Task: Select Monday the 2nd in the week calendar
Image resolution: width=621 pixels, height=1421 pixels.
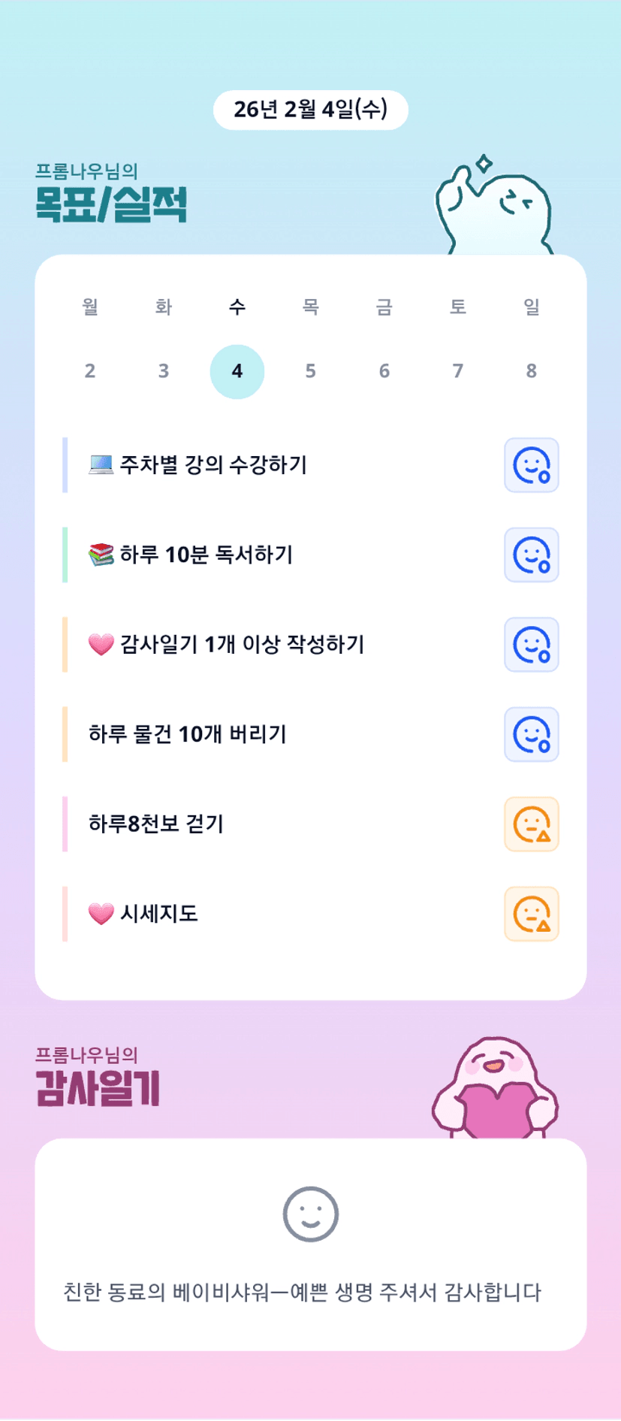Action: (x=90, y=371)
